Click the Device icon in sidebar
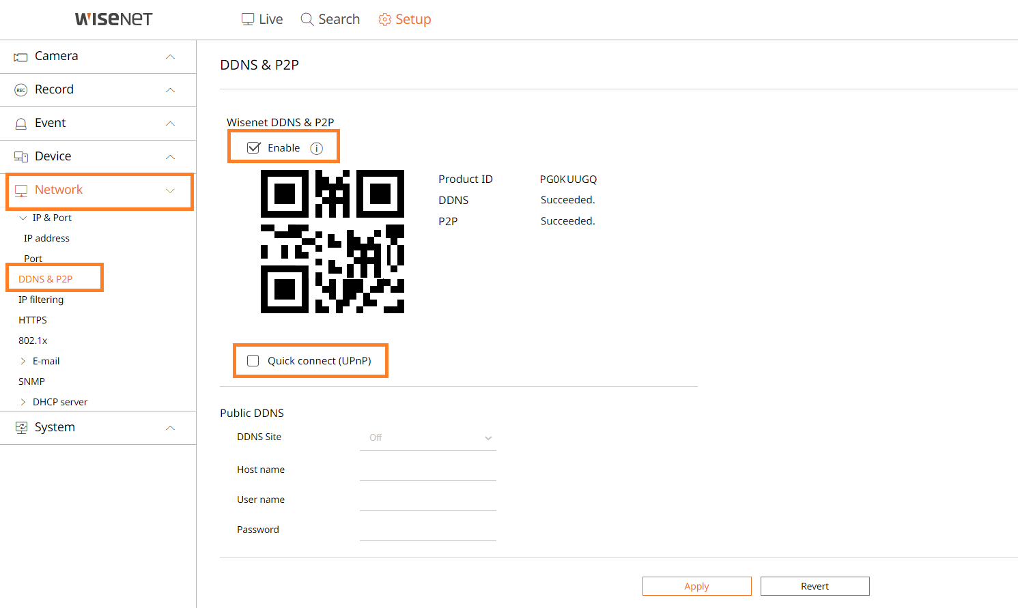 pyautogui.click(x=20, y=157)
